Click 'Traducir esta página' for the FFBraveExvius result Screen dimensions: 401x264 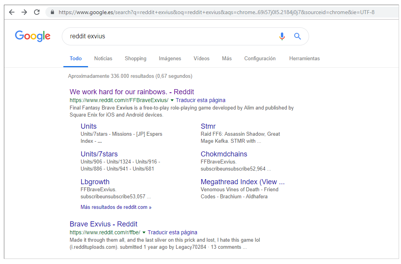coord(200,100)
